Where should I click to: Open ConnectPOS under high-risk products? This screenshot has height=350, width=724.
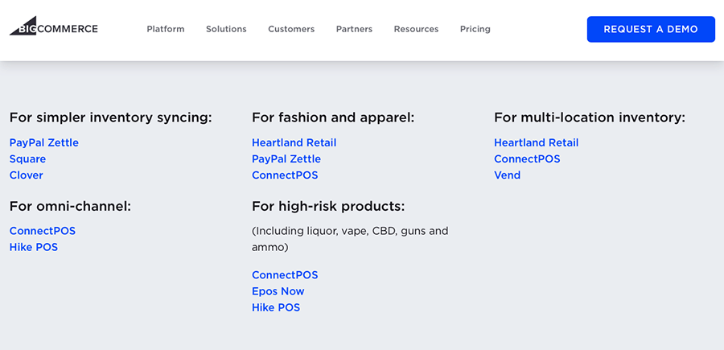(285, 275)
